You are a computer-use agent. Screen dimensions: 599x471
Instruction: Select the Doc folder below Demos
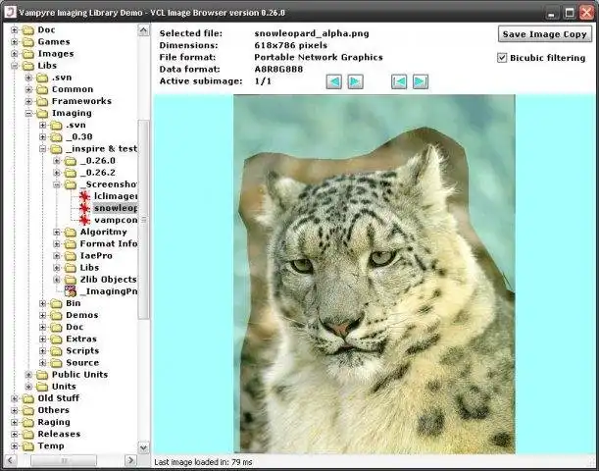click(x=75, y=327)
